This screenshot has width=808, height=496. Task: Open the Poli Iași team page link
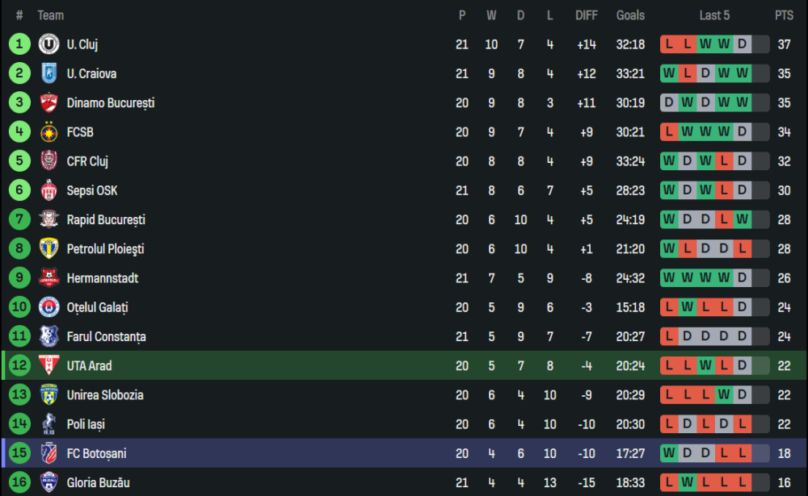point(86,424)
